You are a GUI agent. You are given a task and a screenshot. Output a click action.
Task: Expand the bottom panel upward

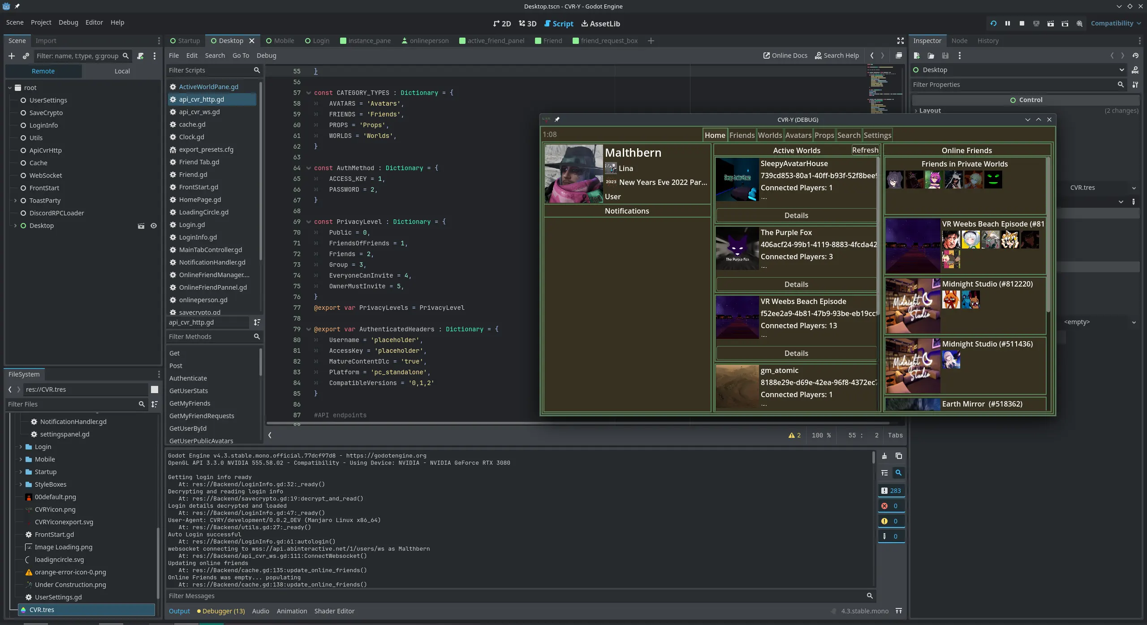point(899,611)
